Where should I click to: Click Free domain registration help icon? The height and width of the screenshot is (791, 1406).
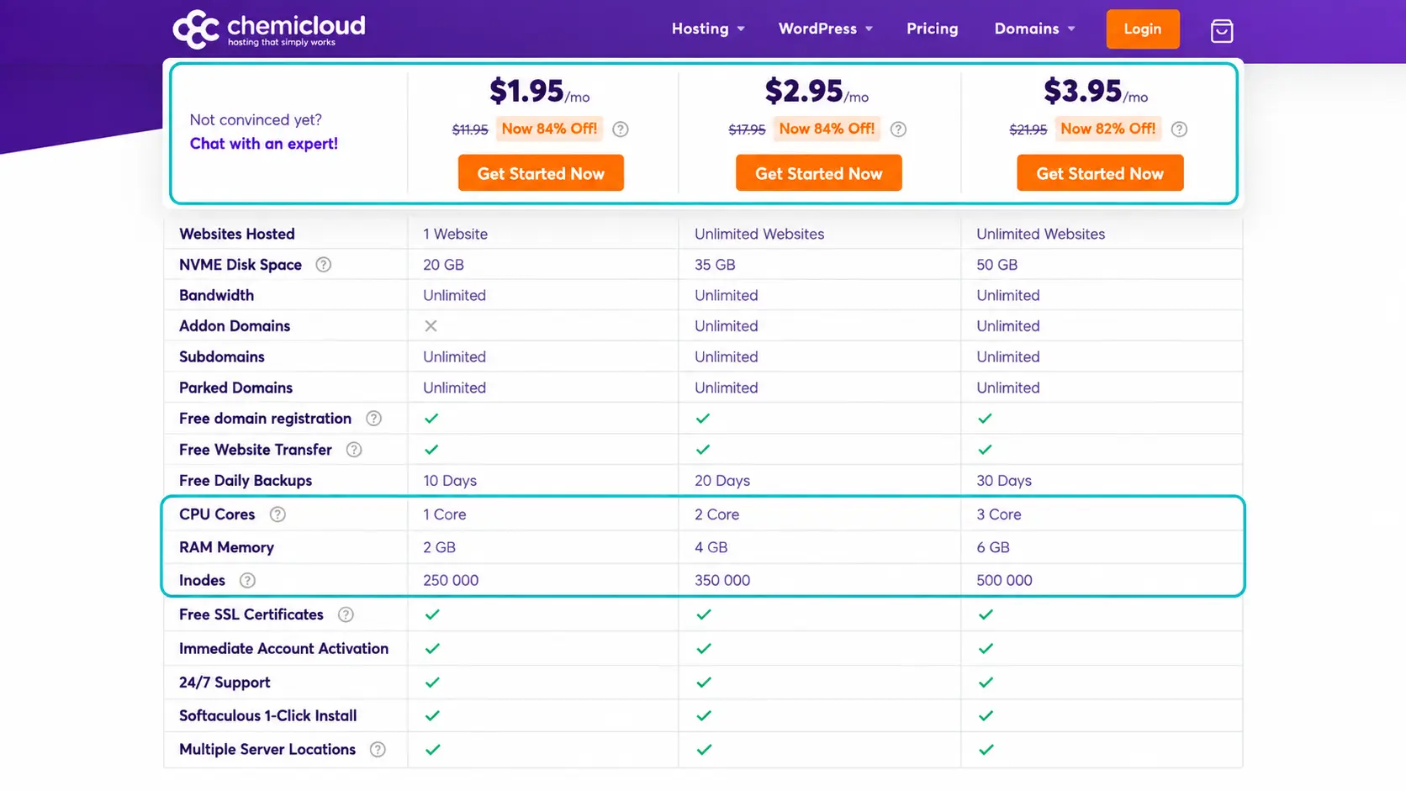point(373,419)
